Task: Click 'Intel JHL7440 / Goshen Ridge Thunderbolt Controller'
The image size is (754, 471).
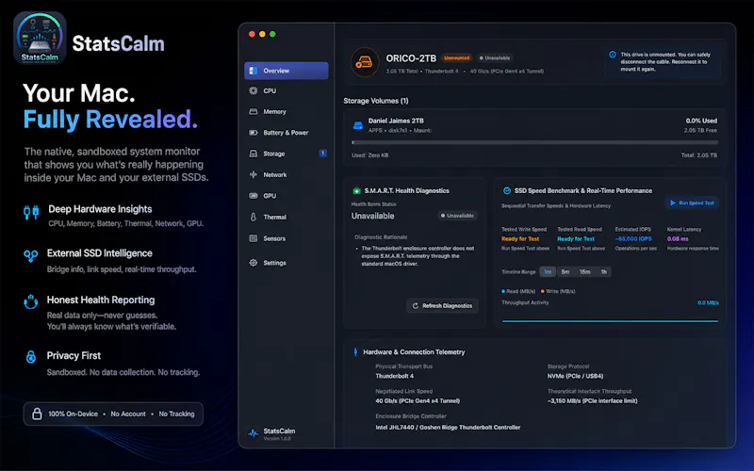Action: tap(448, 428)
